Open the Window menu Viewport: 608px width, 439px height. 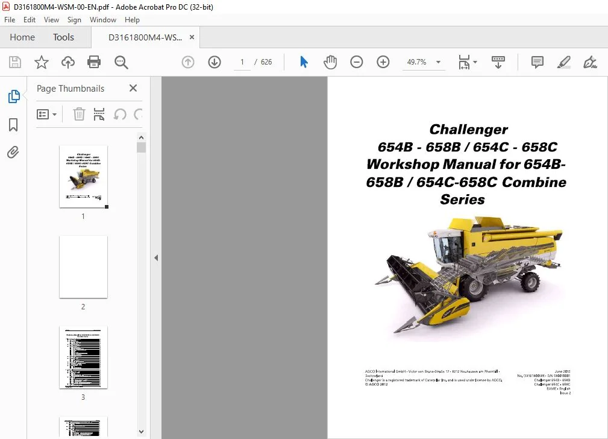click(103, 20)
